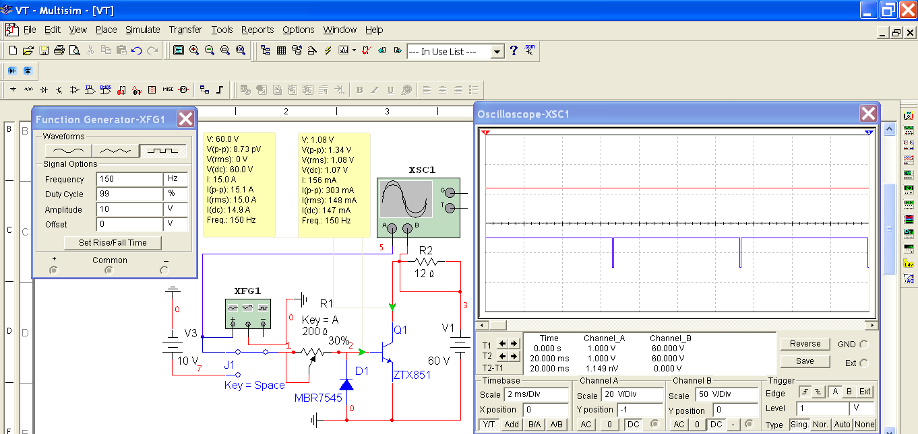918x434 pixels.
Task: Click the Duty Cycle input field
Action: 129,194
